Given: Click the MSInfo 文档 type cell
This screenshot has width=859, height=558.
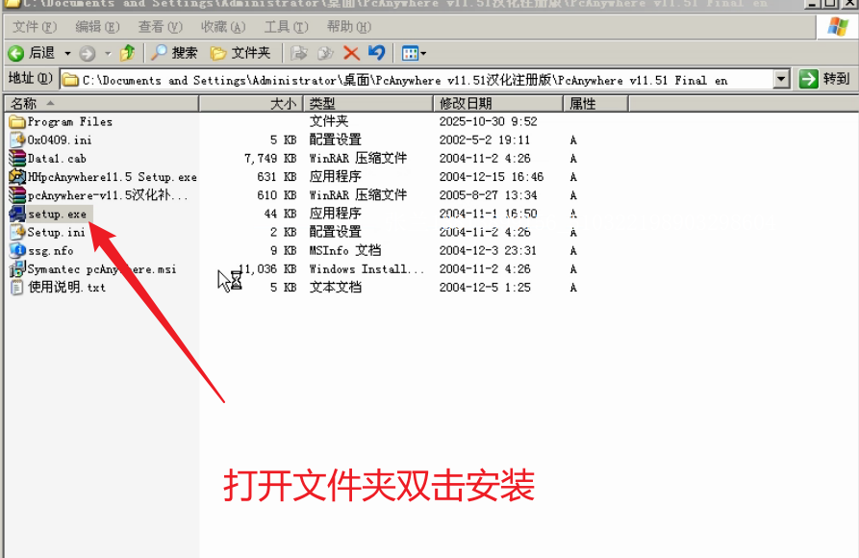Looking at the screenshot, I should [345, 250].
